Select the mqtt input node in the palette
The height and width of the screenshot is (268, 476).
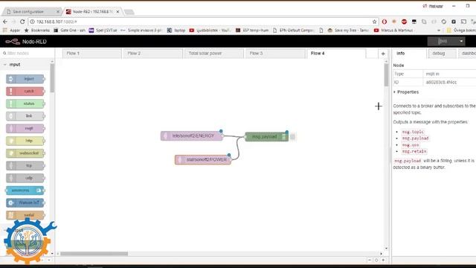coord(25,129)
